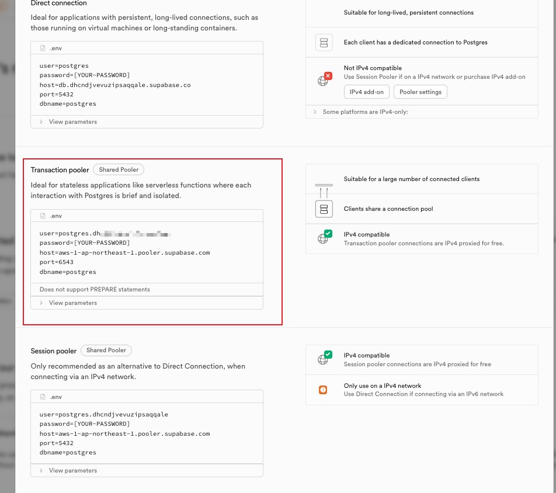Expand Session pooler View parameters
The image size is (556, 493).
point(72,471)
